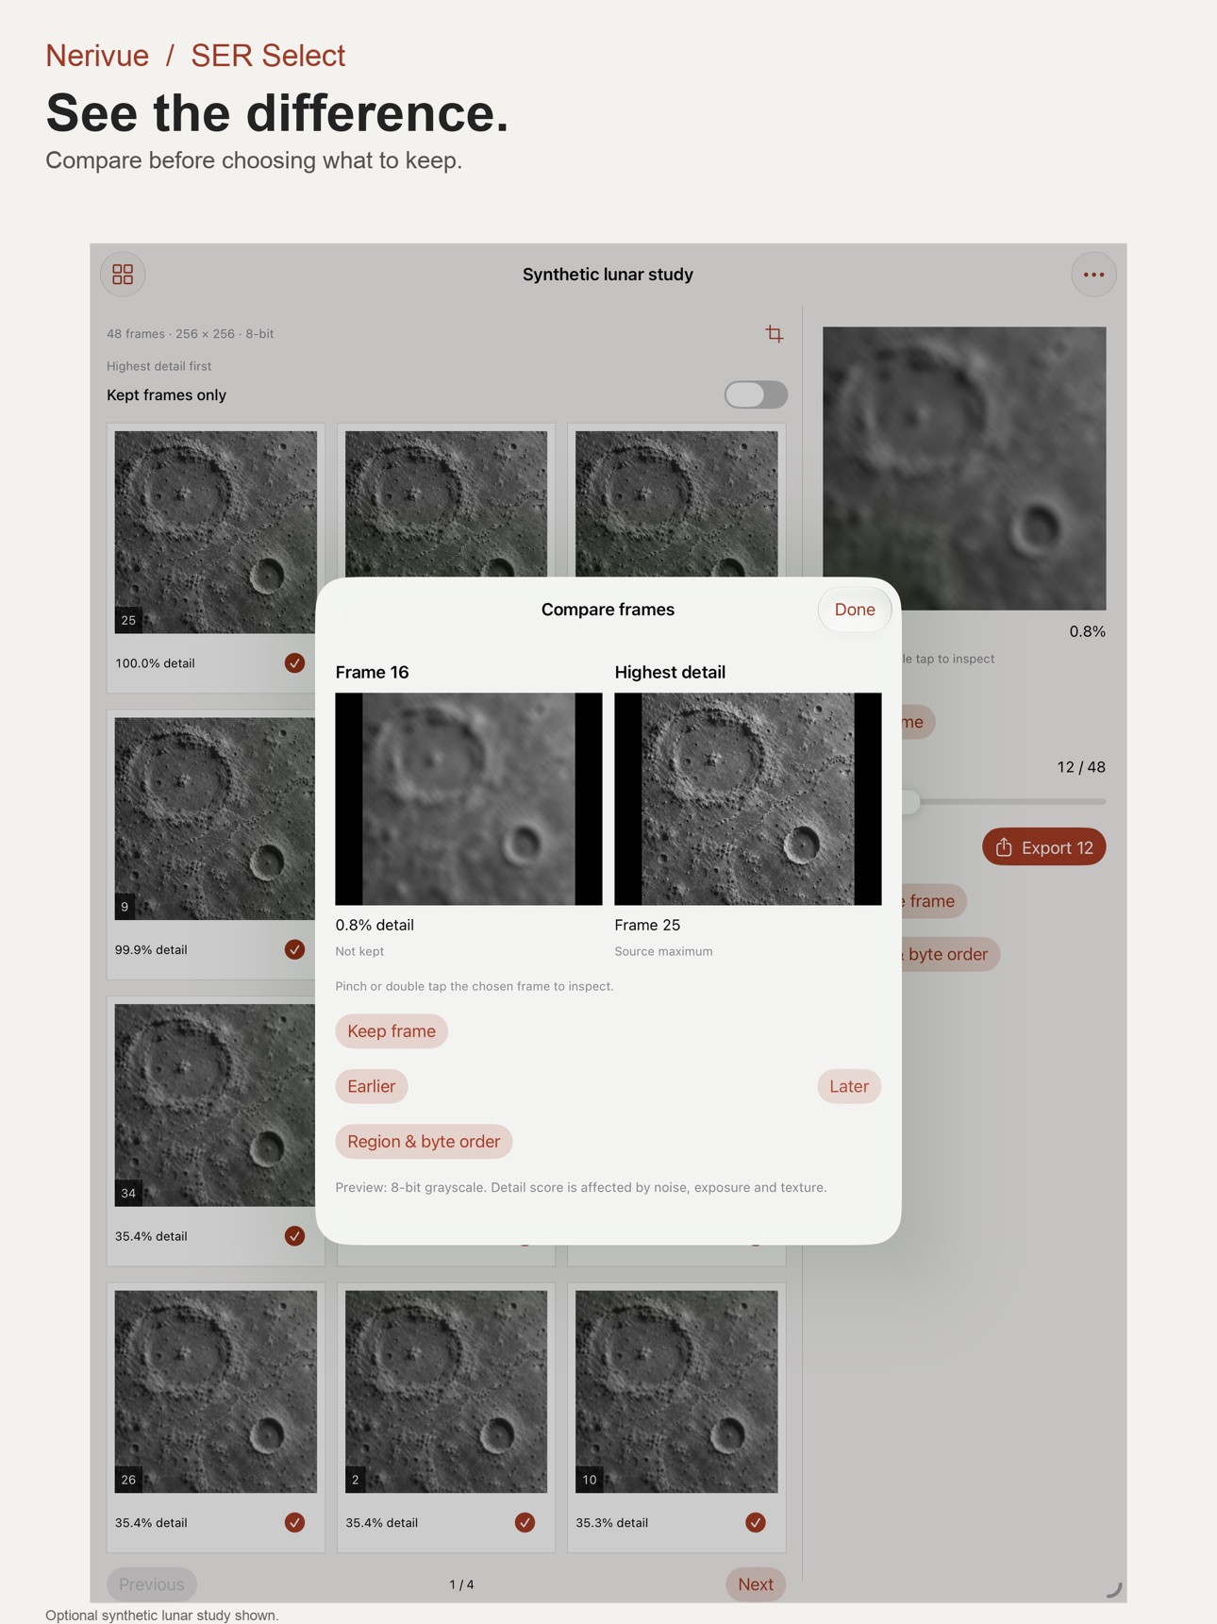This screenshot has width=1217, height=1624.
Task: Open the more options ellipsis menu
Action: [x=1093, y=275]
